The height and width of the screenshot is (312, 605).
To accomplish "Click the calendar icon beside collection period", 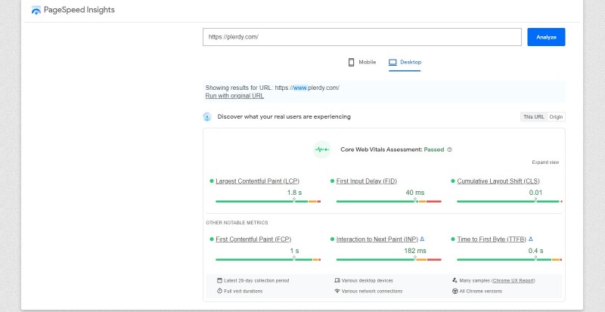I will pyautogui.click(x=219, y=280).
